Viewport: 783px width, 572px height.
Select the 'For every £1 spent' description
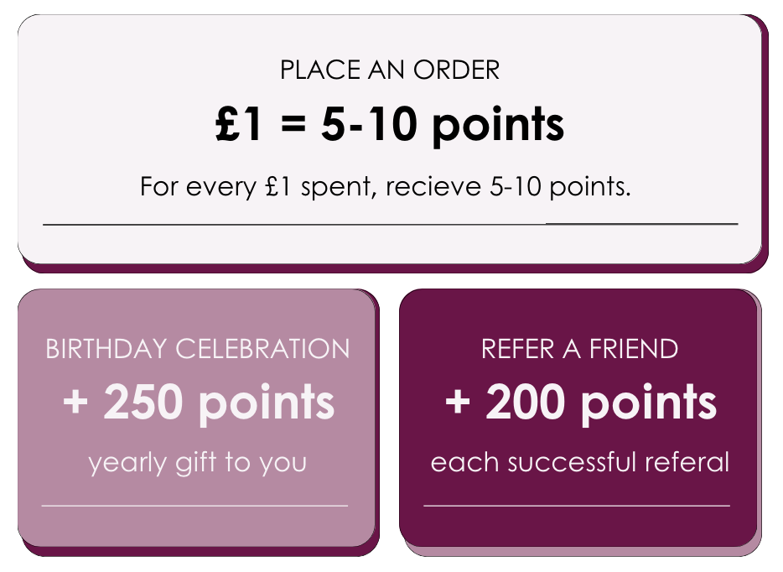(x=385, y=186)
